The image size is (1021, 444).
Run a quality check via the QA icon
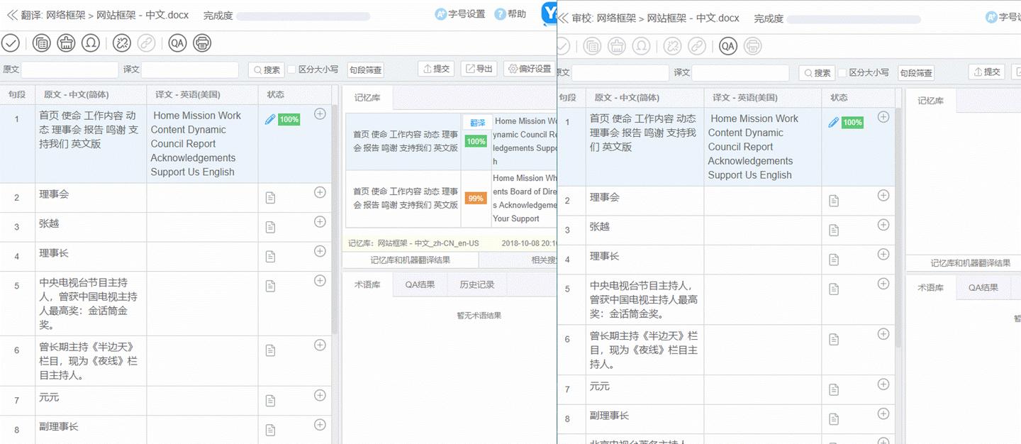tap(177, 43)
